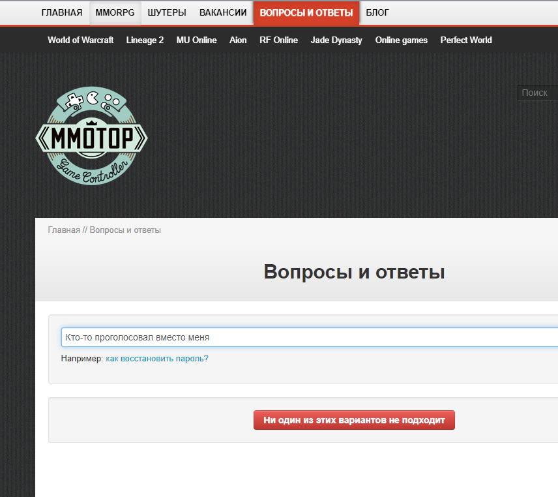Go to the ШУТЕРЫ section
Viewport: 558px width, 497px height.
click(x=167, y=12)
